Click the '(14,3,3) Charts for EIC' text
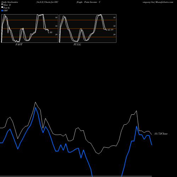177x177 pixels. [47, 2]
